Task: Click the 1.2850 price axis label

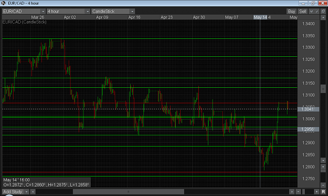Action: tap(309, 154)
